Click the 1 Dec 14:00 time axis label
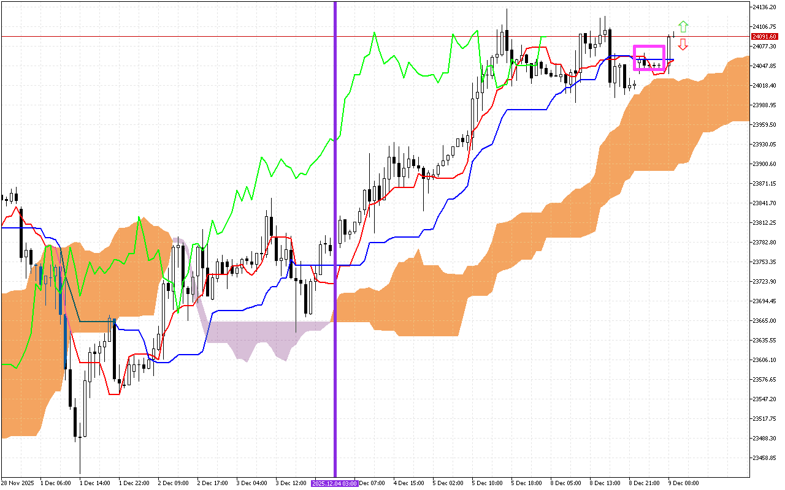The width and height of the screenshot is (785, 490). point(95,483)
